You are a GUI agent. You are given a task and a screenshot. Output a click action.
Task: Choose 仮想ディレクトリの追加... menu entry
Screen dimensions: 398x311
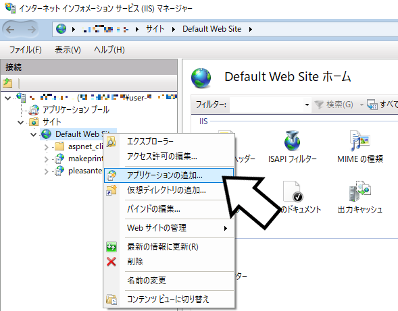point(169,190)
